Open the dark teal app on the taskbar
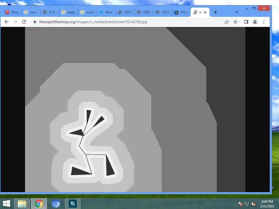 click(72, 204)
